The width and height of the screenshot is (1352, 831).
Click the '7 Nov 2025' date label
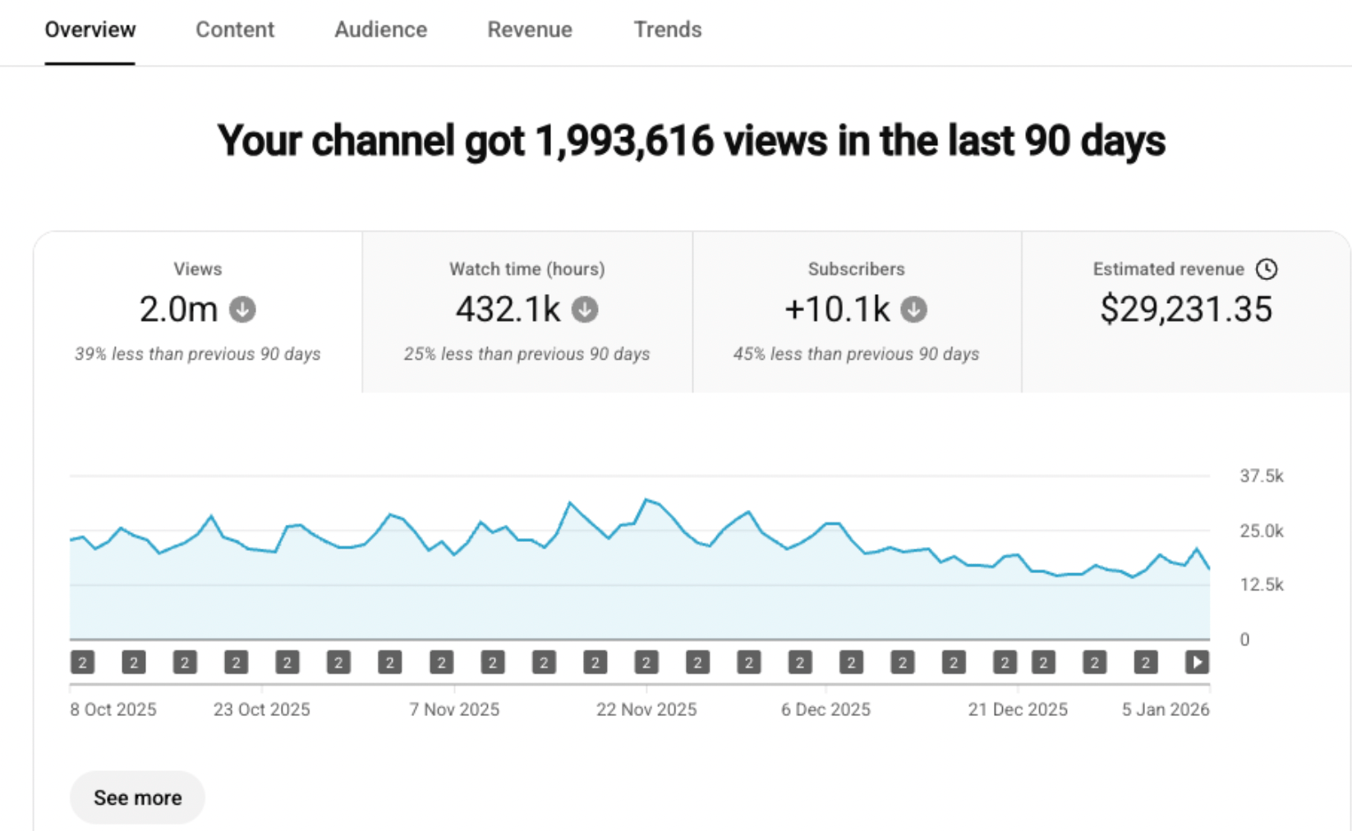coord(454,709)
